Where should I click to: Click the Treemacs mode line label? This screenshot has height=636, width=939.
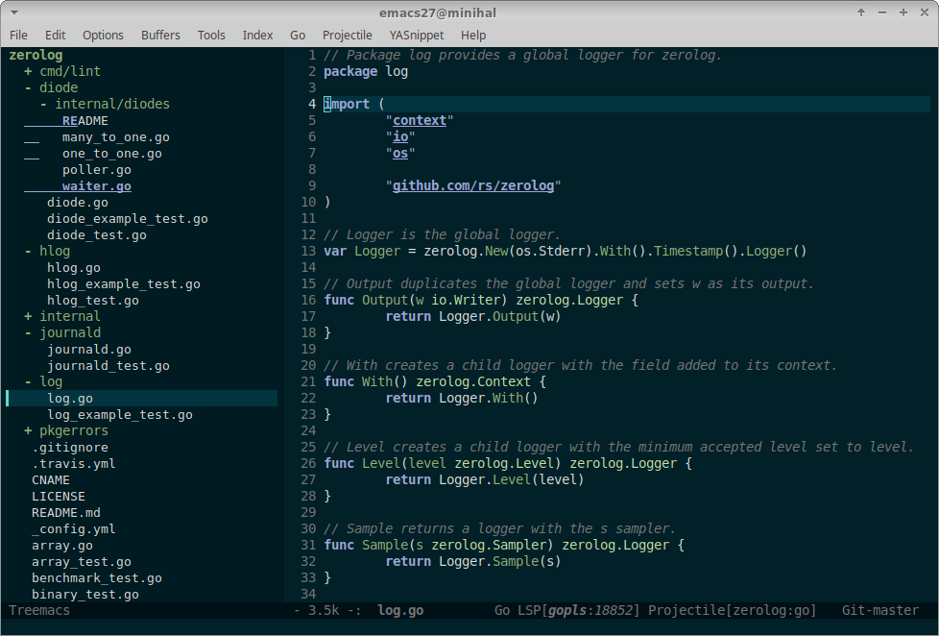[39, 610]
